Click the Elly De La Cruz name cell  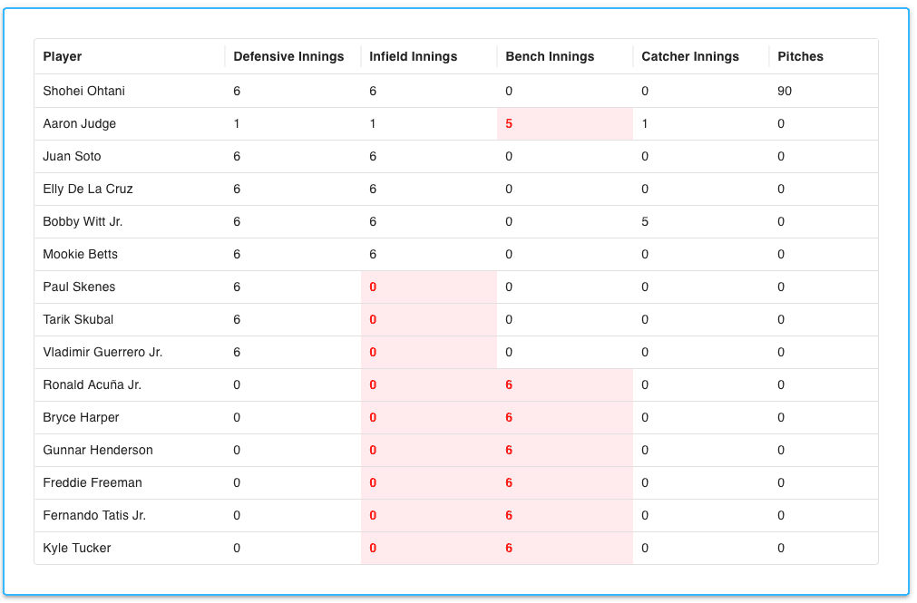88,189
